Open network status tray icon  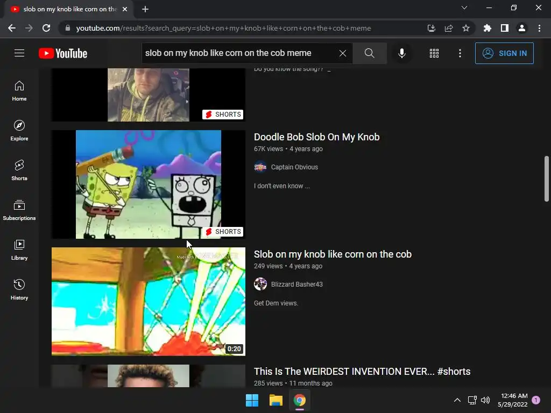click(472, 400)
